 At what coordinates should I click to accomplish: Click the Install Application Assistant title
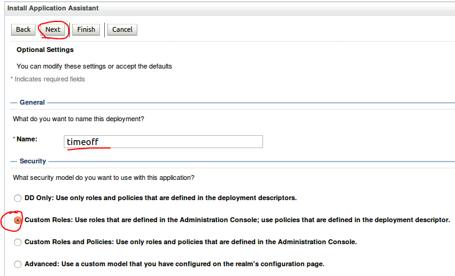point(53,8)
